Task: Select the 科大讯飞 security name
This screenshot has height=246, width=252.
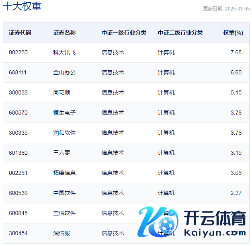Action: [x=64, y=52]
